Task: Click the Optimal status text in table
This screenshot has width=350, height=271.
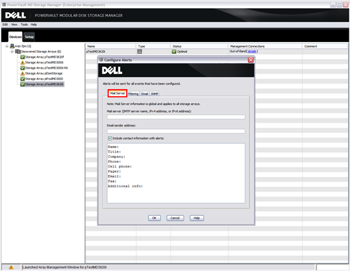Action: (x=182, y=52)
